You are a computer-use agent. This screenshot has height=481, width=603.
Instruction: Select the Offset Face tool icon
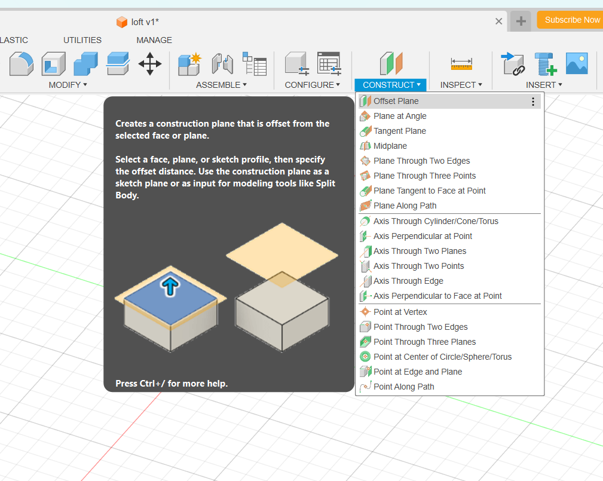coord(118,63)
